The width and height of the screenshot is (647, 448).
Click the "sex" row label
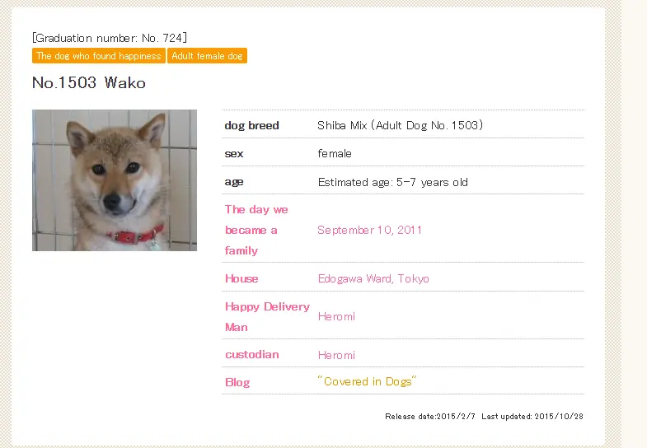tap(234, 154)
